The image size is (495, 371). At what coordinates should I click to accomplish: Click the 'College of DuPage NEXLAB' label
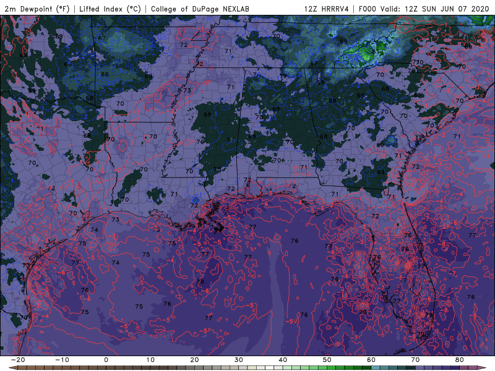tap(200, 9)
